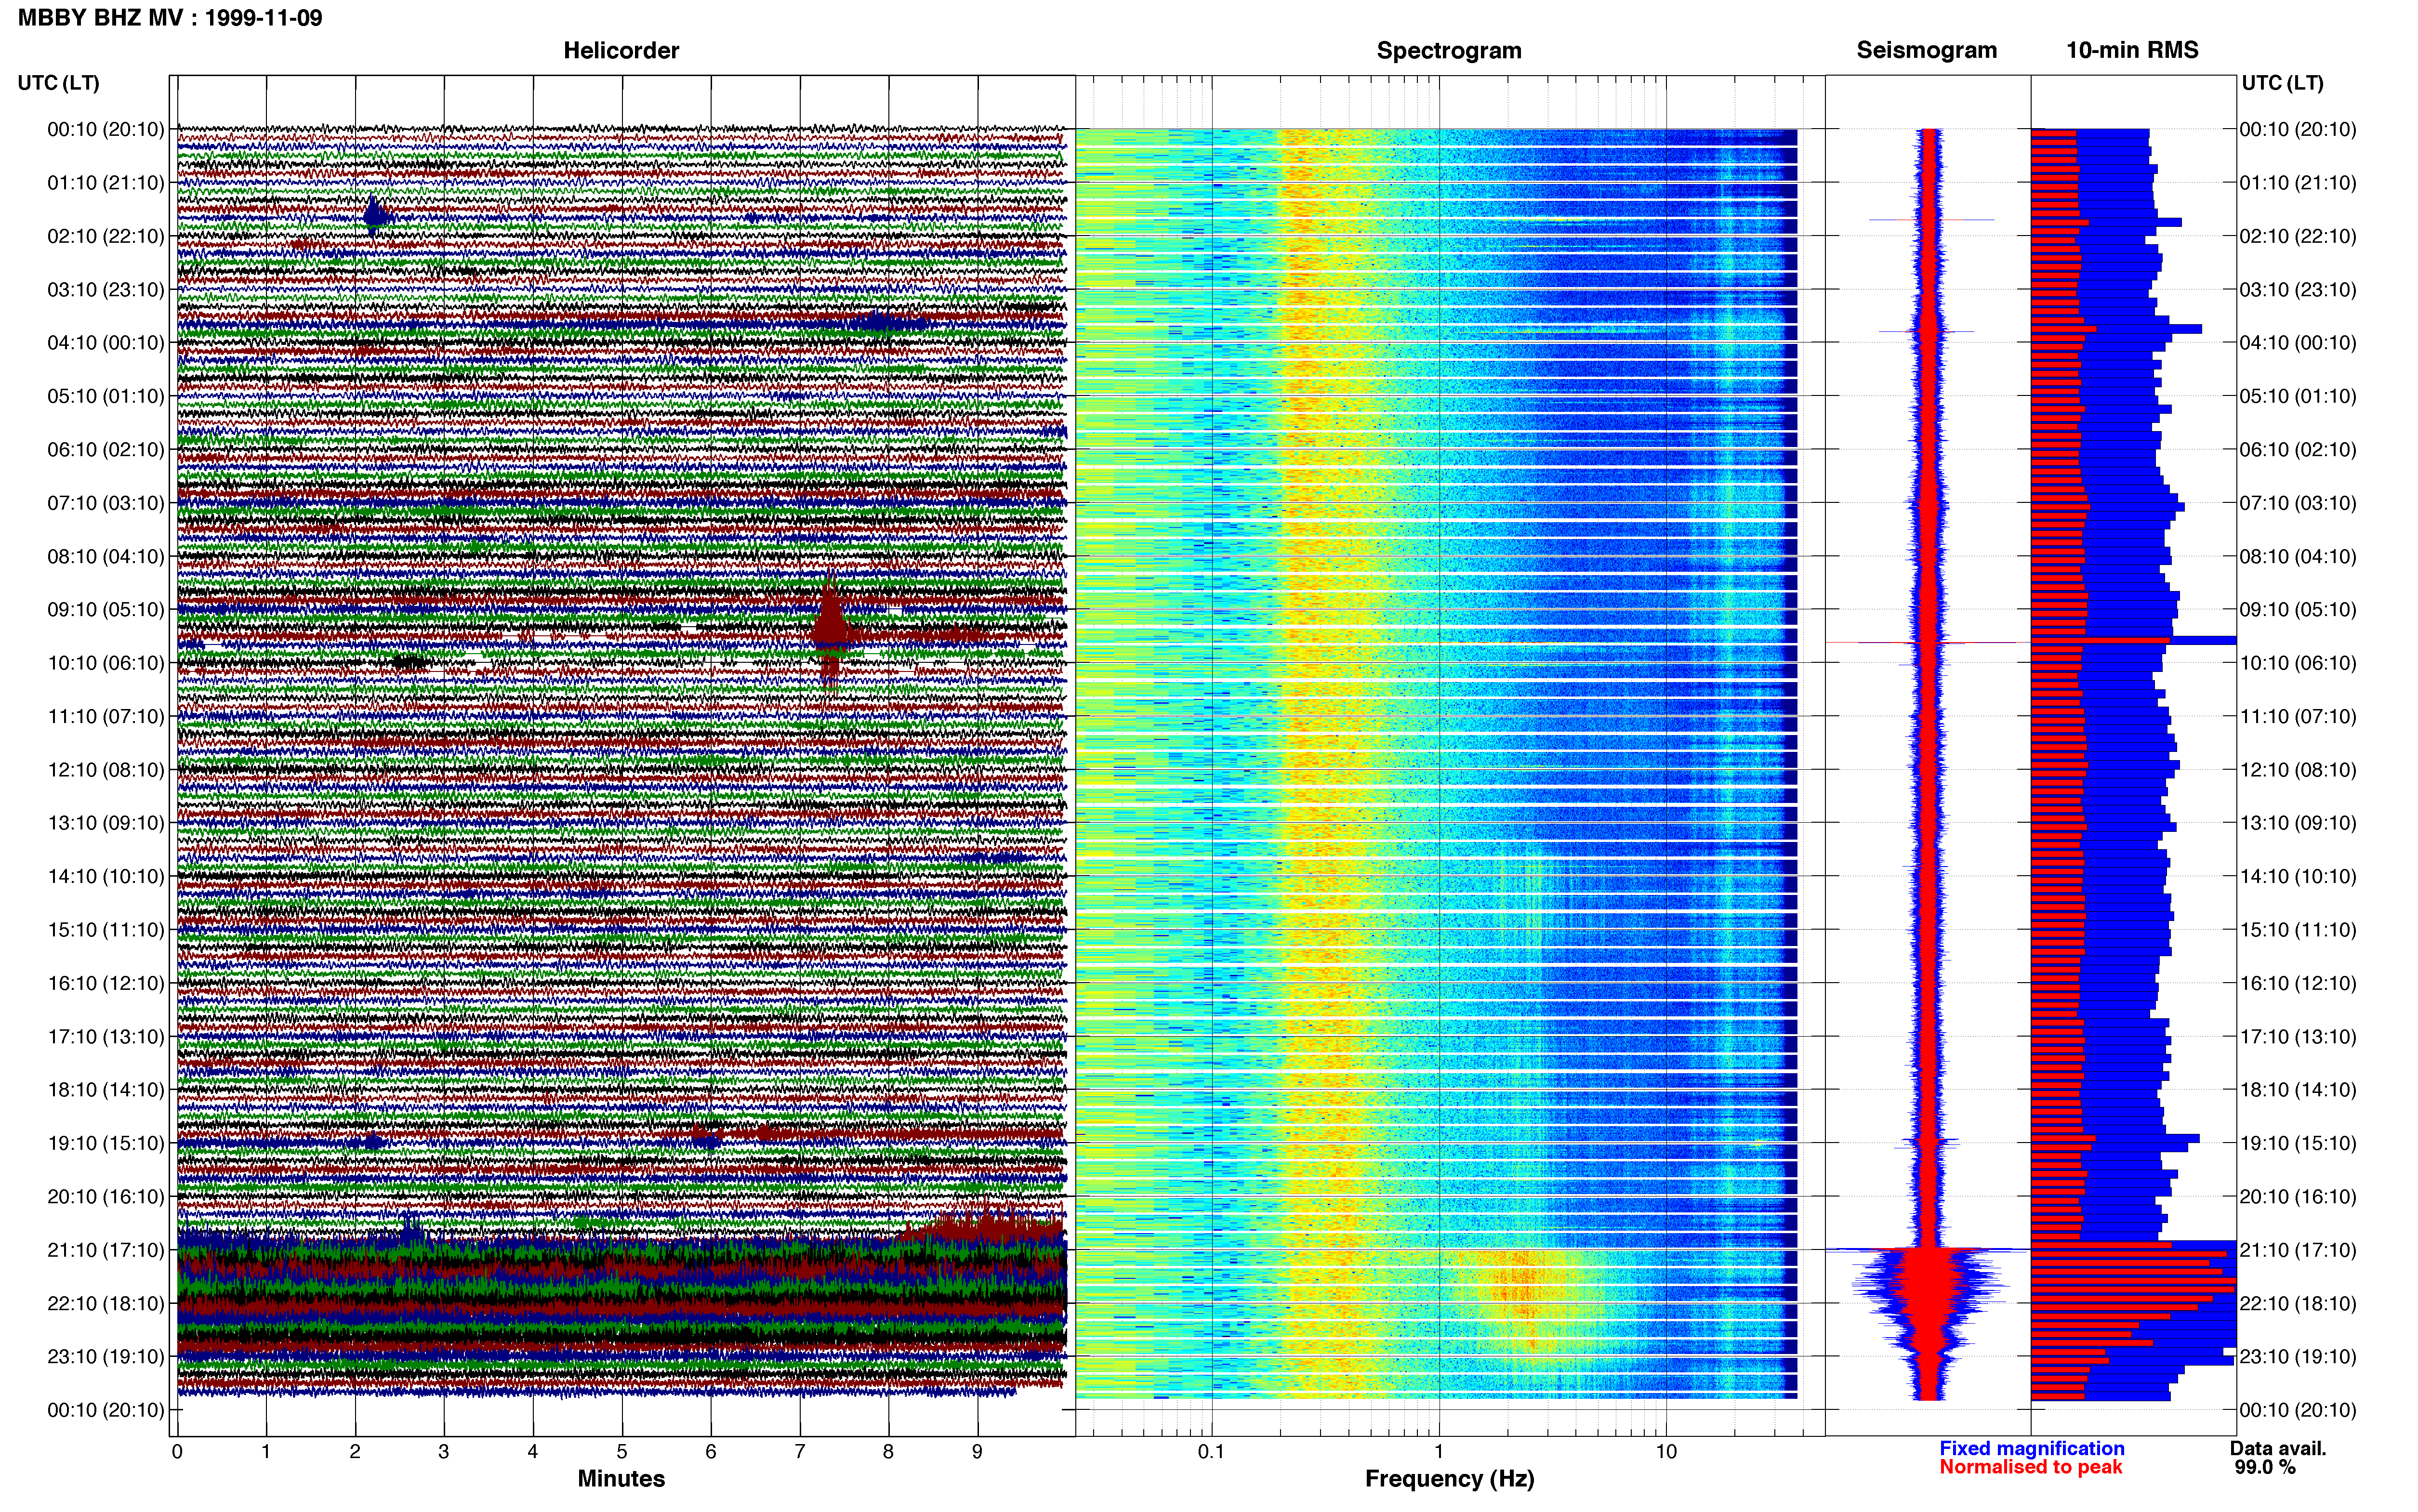Click the right time label '22:10 (18:10)'

pos(2298,1304)
